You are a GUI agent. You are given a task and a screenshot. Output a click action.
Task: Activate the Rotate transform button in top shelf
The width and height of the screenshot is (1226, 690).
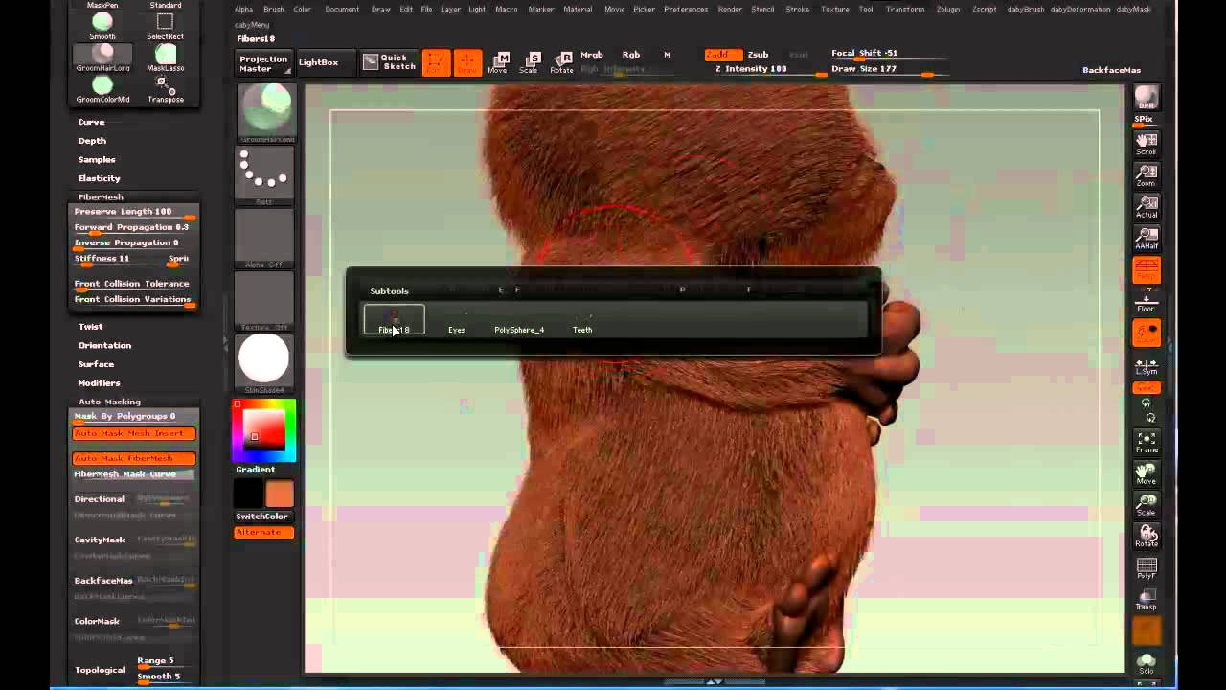(x=562, y=62)
